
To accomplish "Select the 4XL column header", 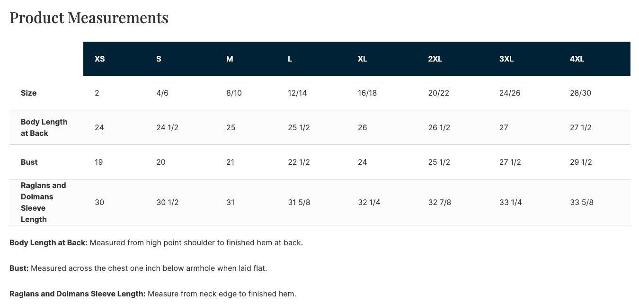I will click(x=577, y=59).
